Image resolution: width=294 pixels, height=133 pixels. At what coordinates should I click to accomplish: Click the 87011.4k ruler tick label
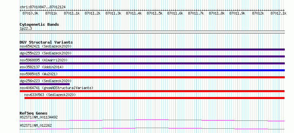(134, 13)
